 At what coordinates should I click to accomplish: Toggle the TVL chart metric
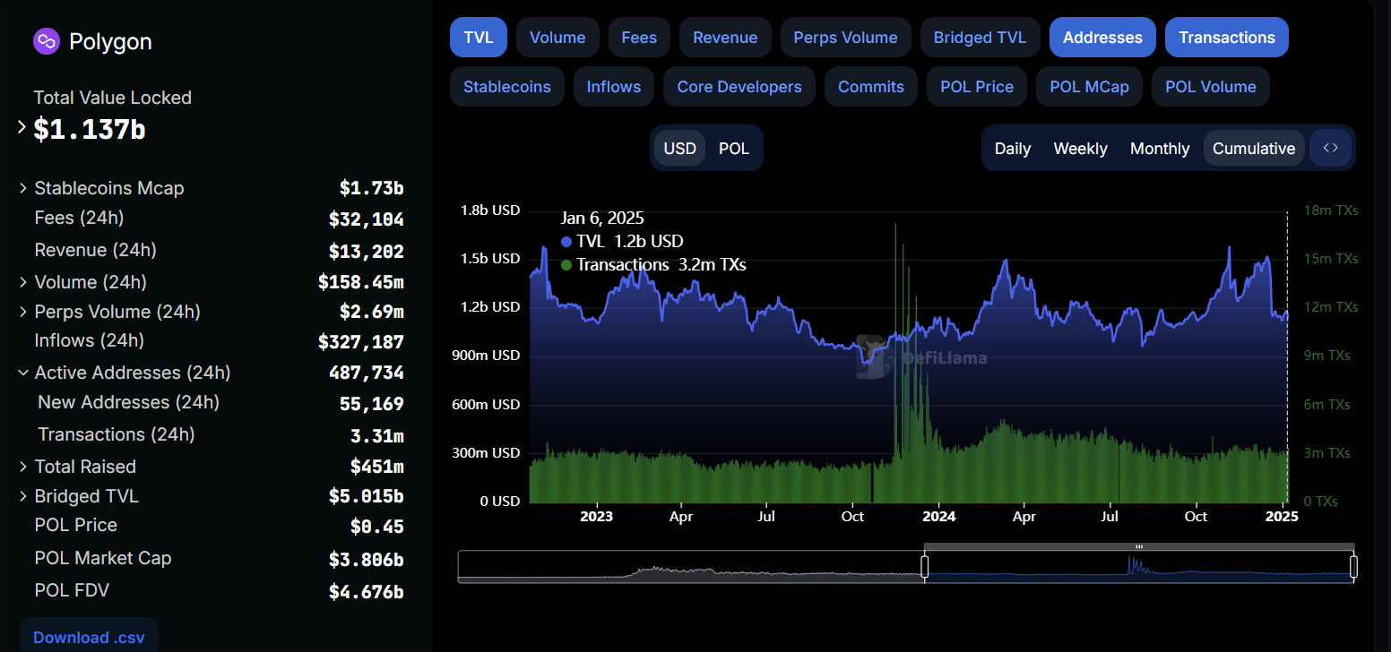[479, 38]
